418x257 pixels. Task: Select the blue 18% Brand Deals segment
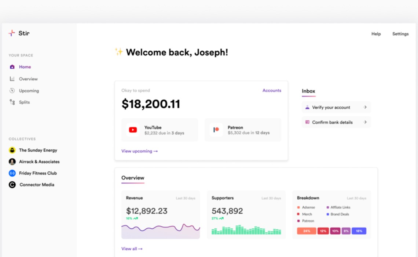coord(359,231)
